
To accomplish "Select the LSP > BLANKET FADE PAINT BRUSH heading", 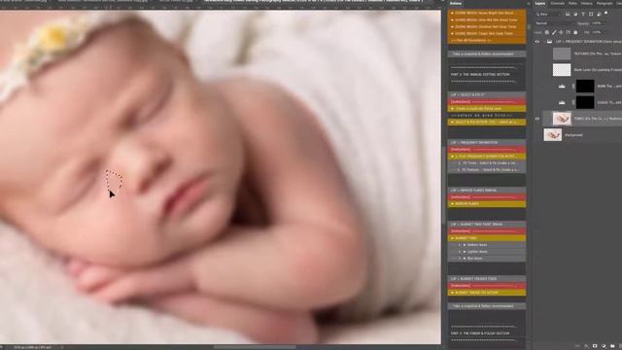I will point(487,225).
